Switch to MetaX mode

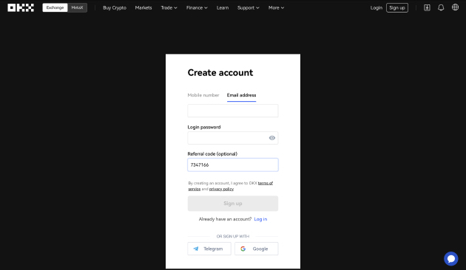click(77, 7)
